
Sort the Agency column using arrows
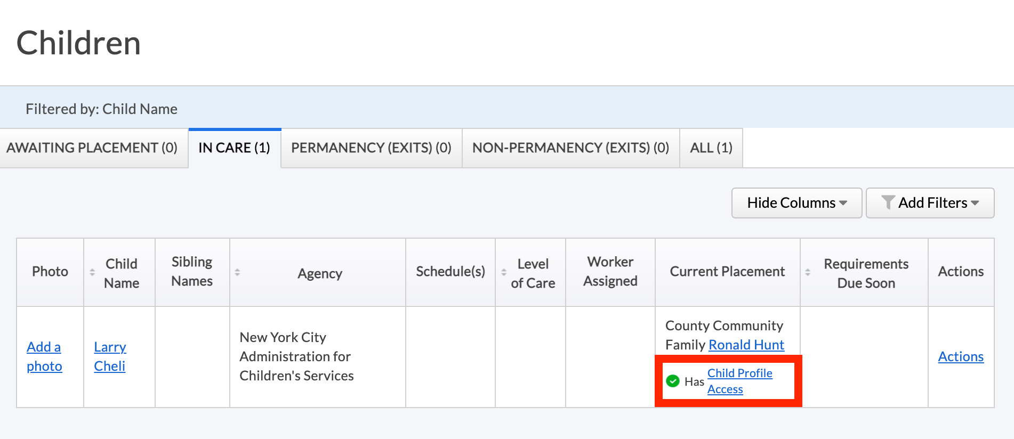(237, 272)
